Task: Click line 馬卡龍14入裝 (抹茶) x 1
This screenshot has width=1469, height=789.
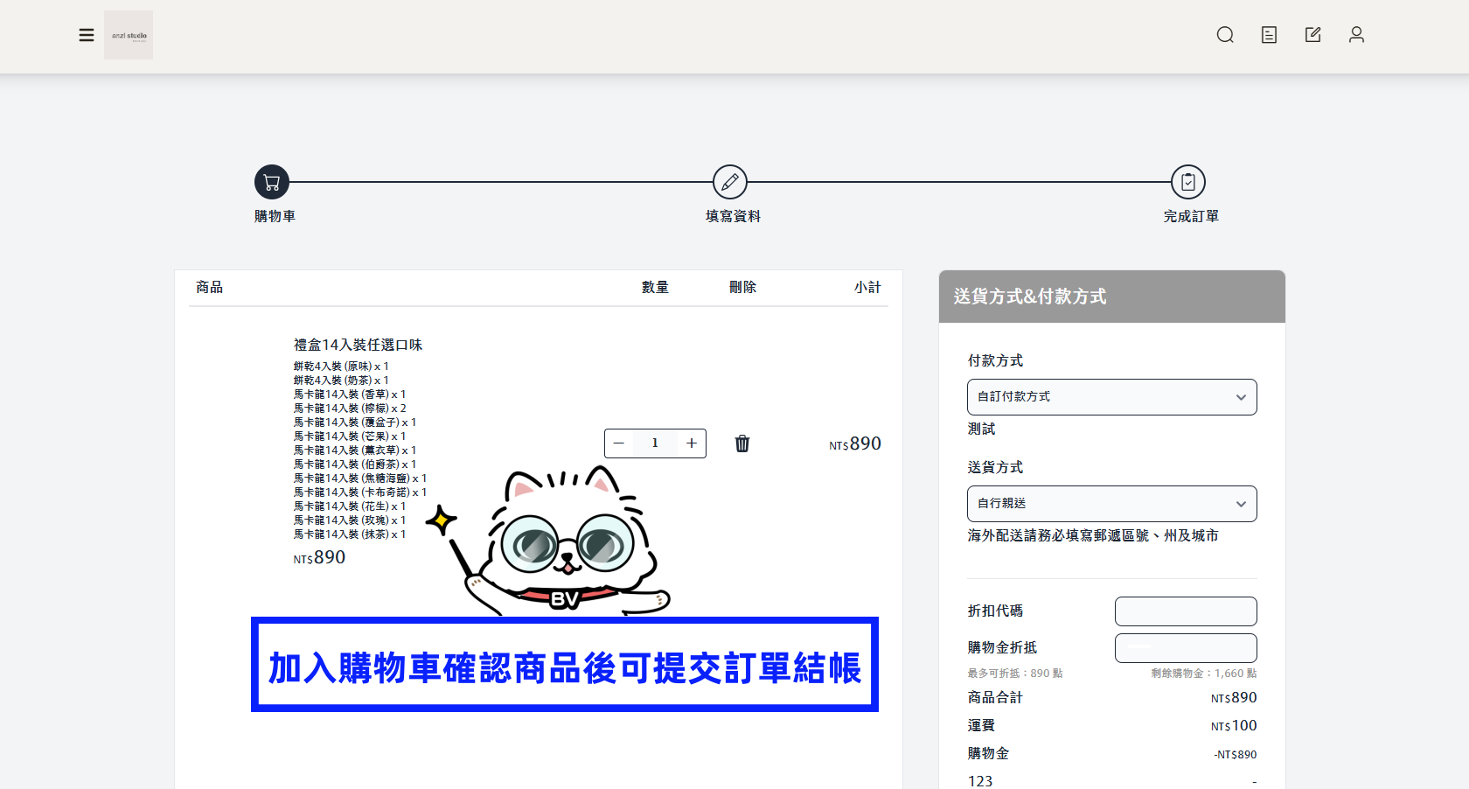Action: (350, 534)
